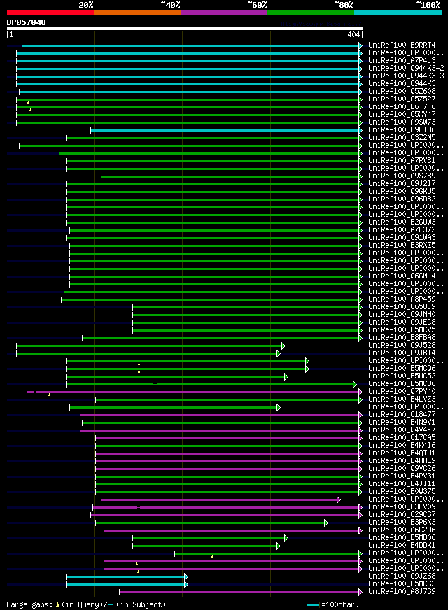Viewport: 448px width, 610px height.
Task: Select hit UniRef100_B8FBA8
Action: [402, 338]
